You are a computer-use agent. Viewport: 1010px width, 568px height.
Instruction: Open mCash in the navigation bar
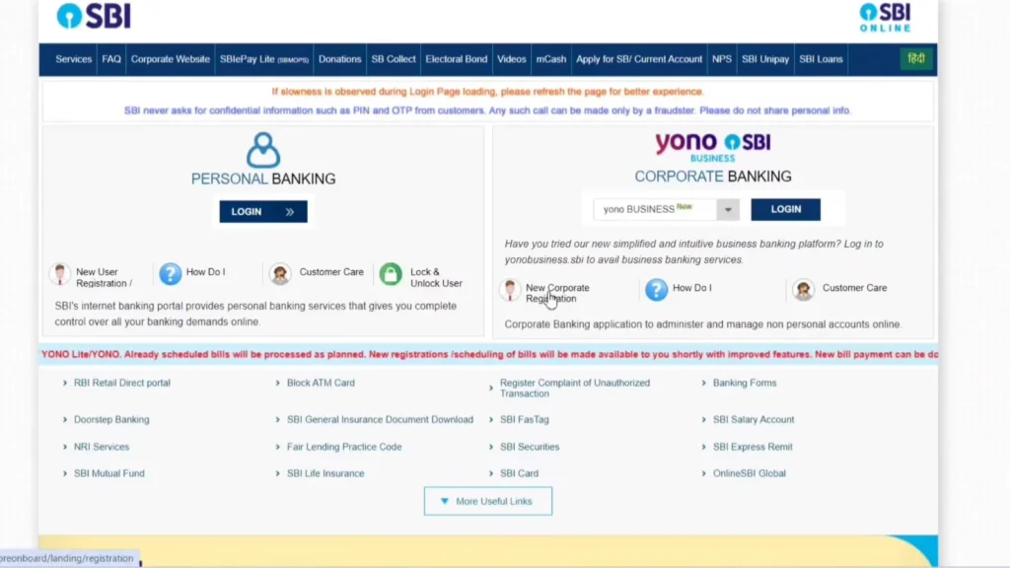pos(551,59)
